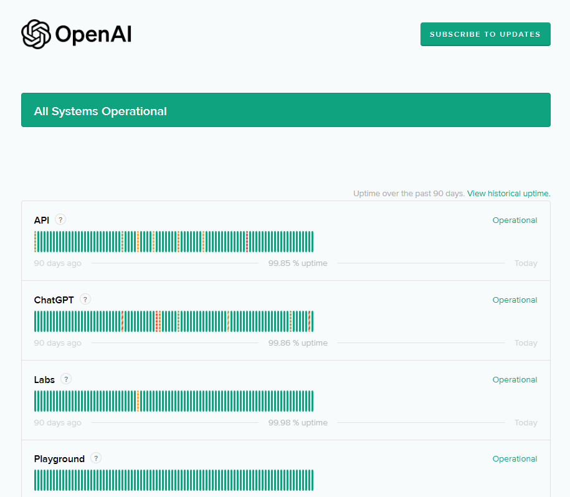Viewport: 570px width, 497px height.
Task: Click the Labs component name
Action: (44, 380)
